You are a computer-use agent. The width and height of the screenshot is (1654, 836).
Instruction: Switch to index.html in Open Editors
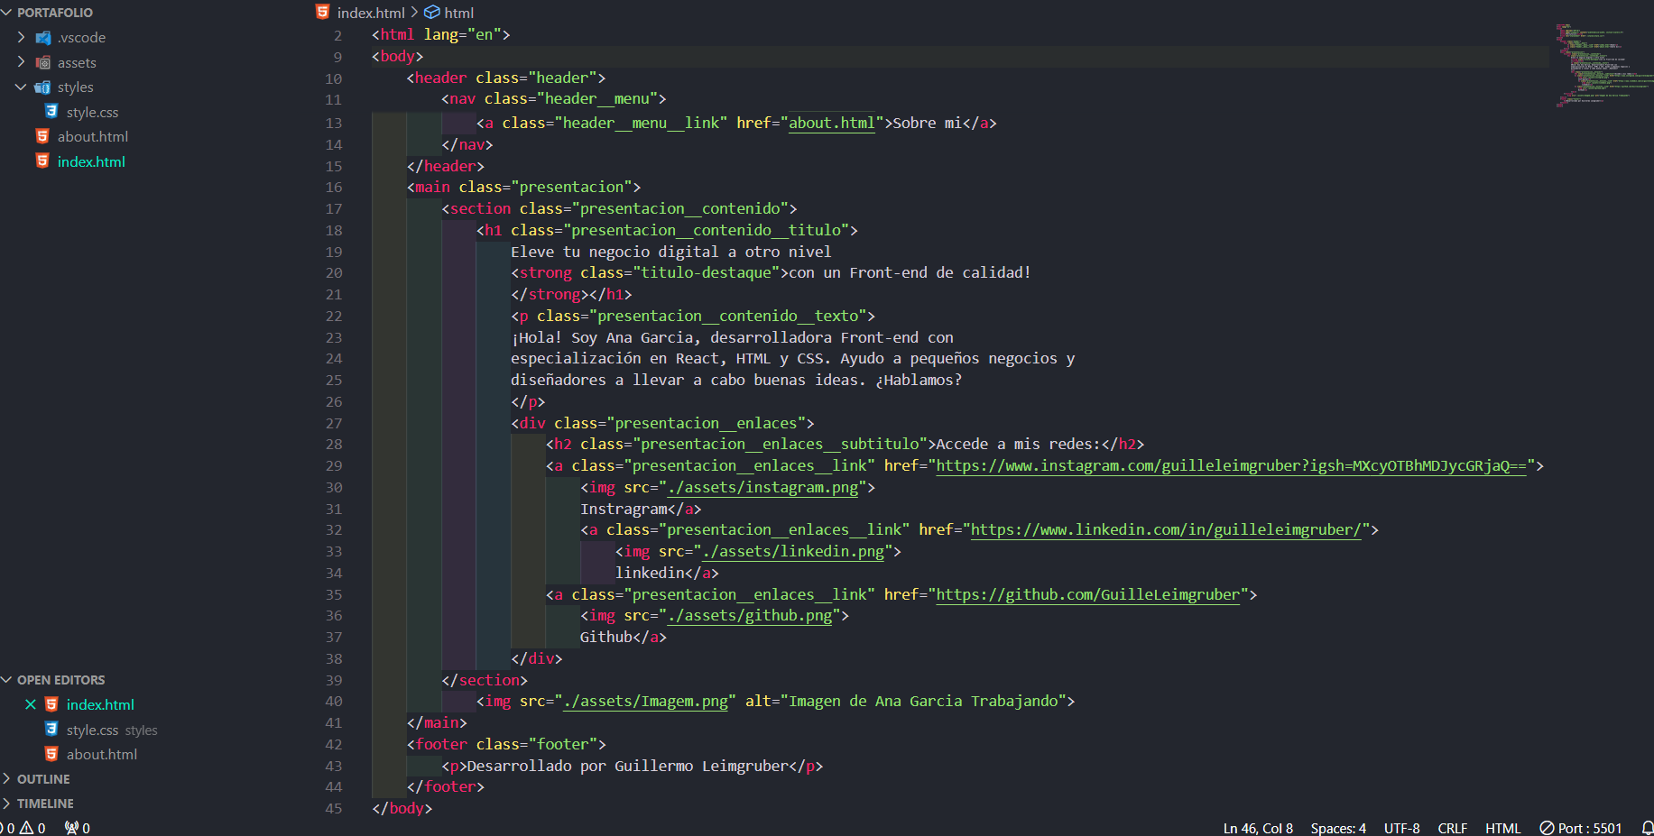pos(100,705)
